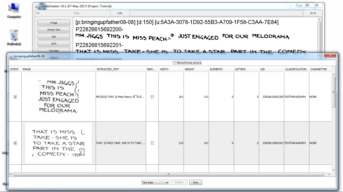This screenshot has height=192, width=343.
Task: Open the File menu
Action: (x=38, y=13)
